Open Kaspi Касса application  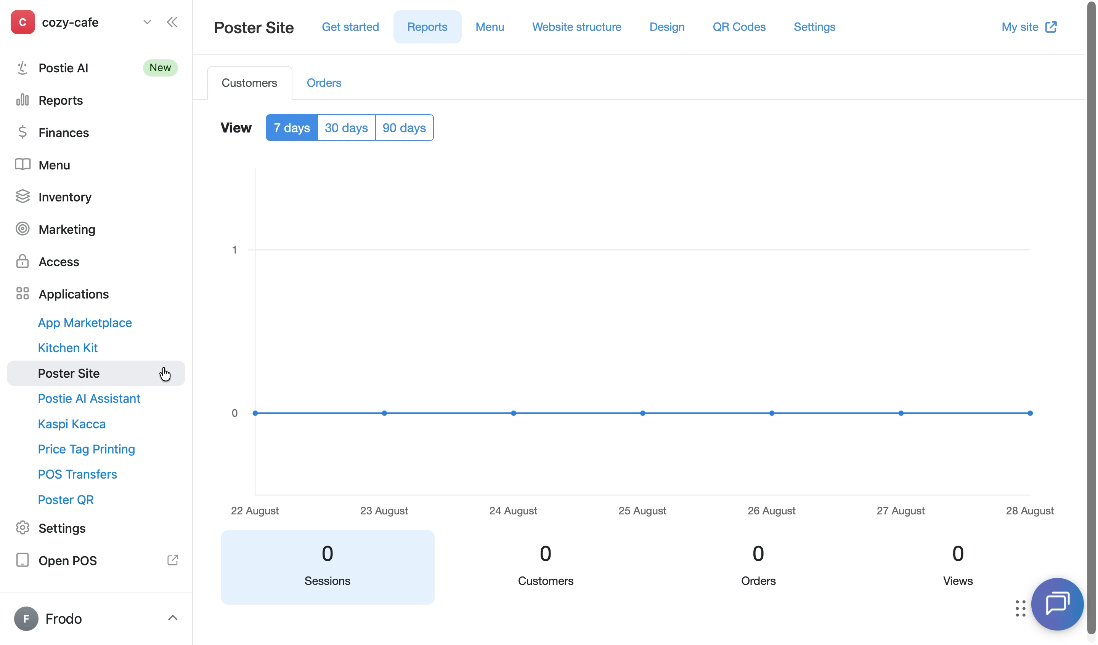tap(71, 424)
